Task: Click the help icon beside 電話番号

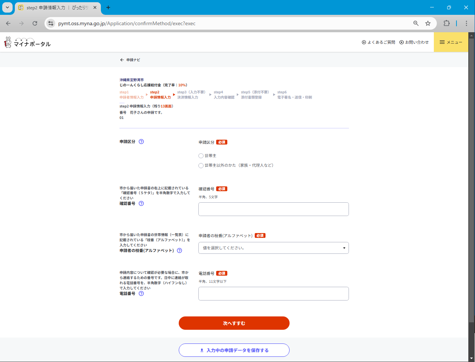Action: (x=141, y=293)
